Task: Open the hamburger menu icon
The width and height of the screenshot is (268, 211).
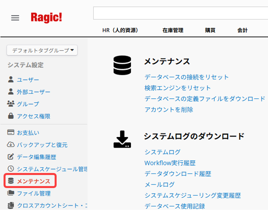Action: 15,18
